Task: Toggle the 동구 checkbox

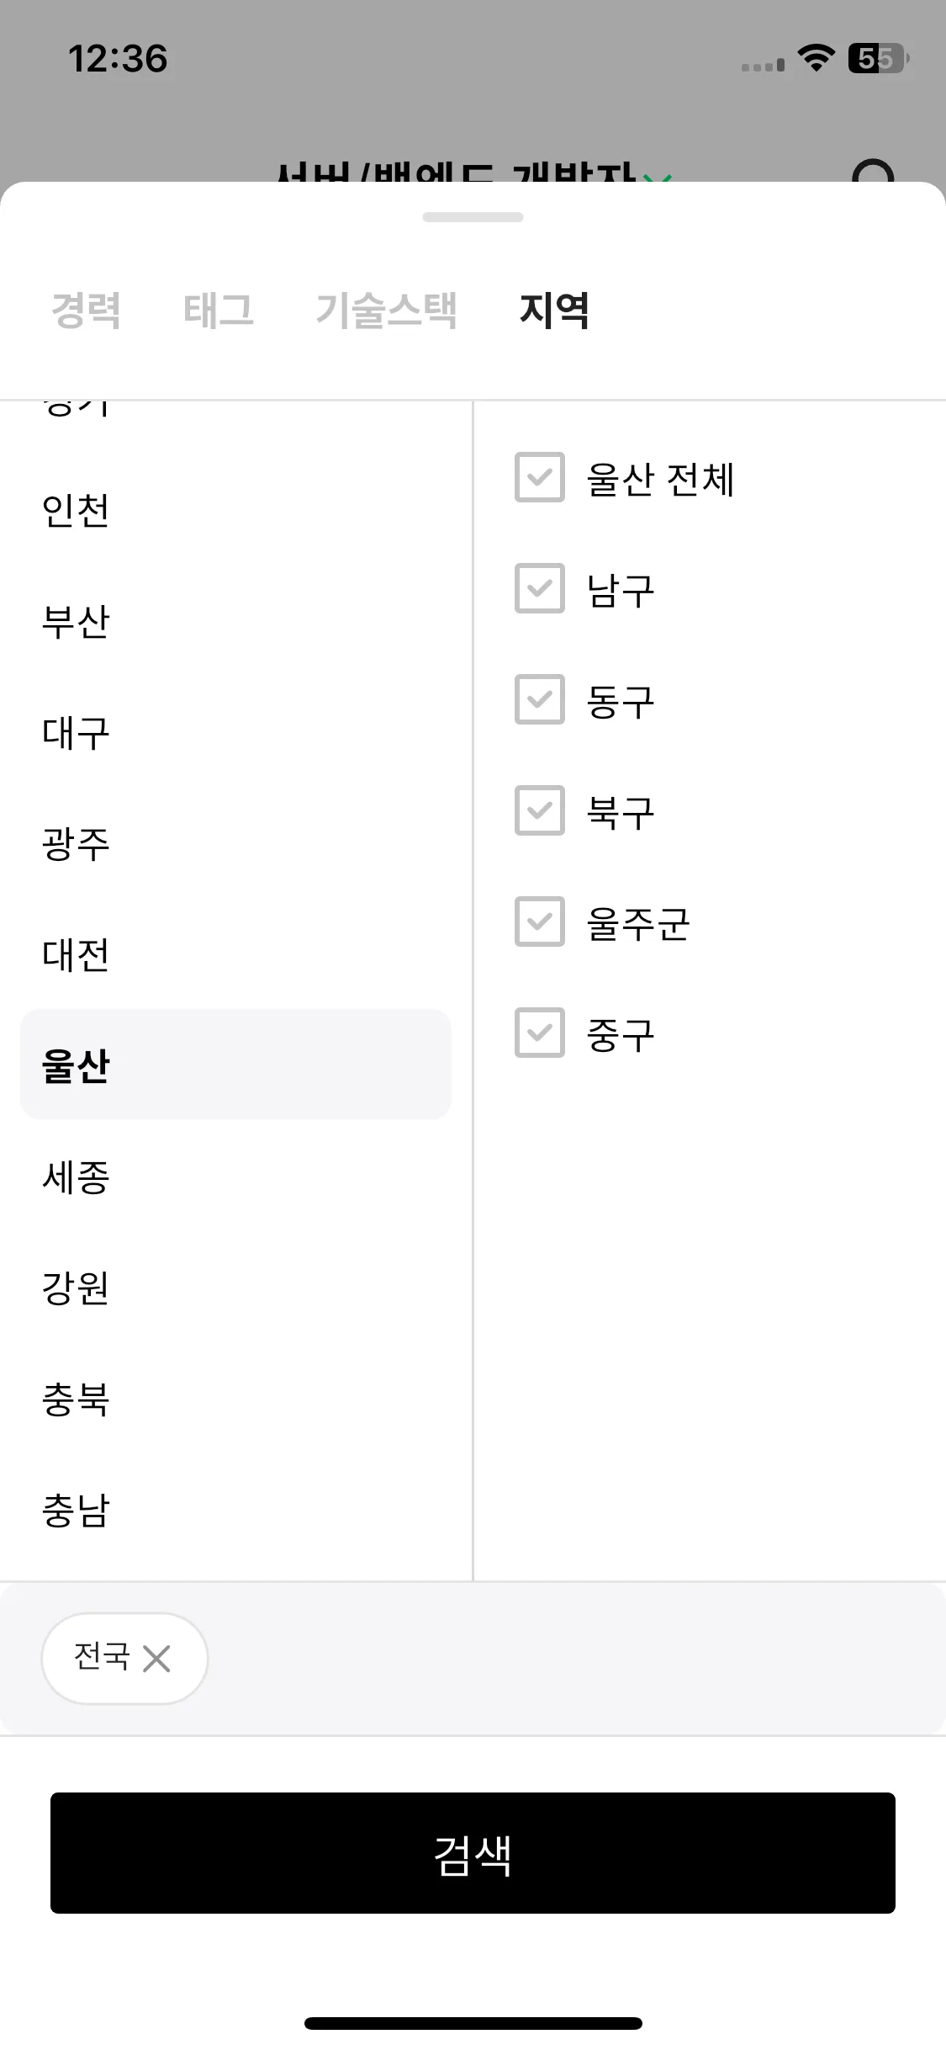Action: click(540, 700)
